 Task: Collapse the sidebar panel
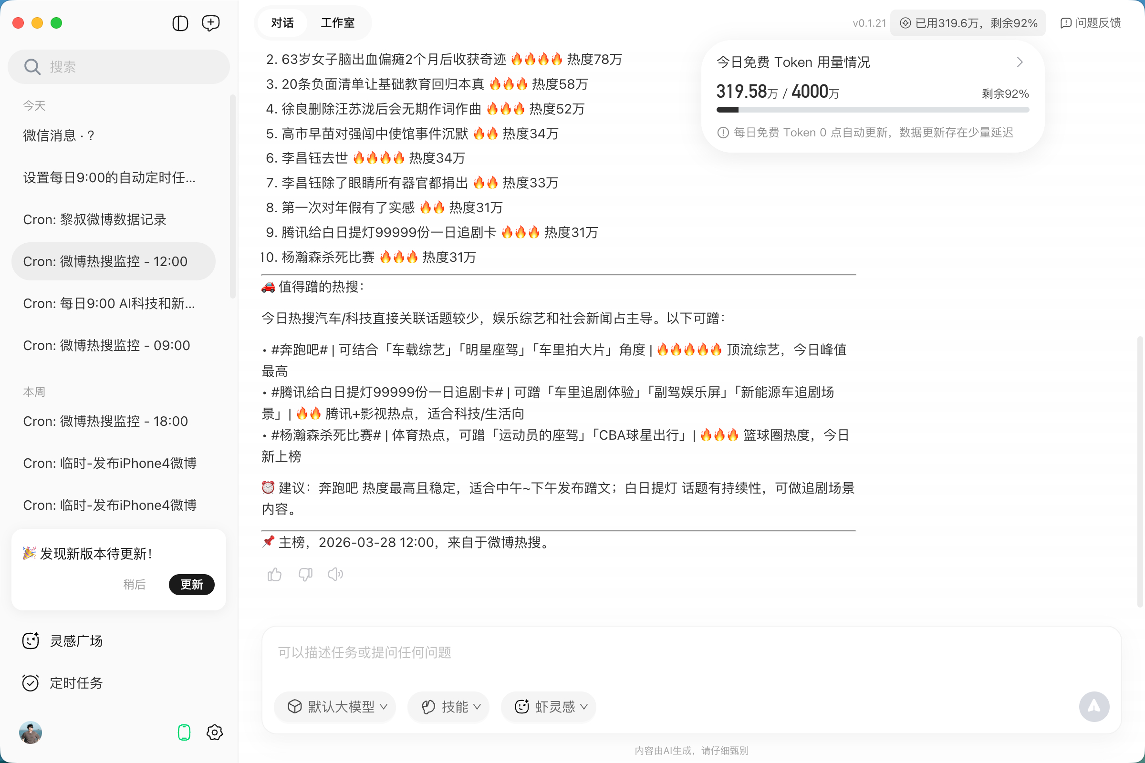(x=180, y=23)
